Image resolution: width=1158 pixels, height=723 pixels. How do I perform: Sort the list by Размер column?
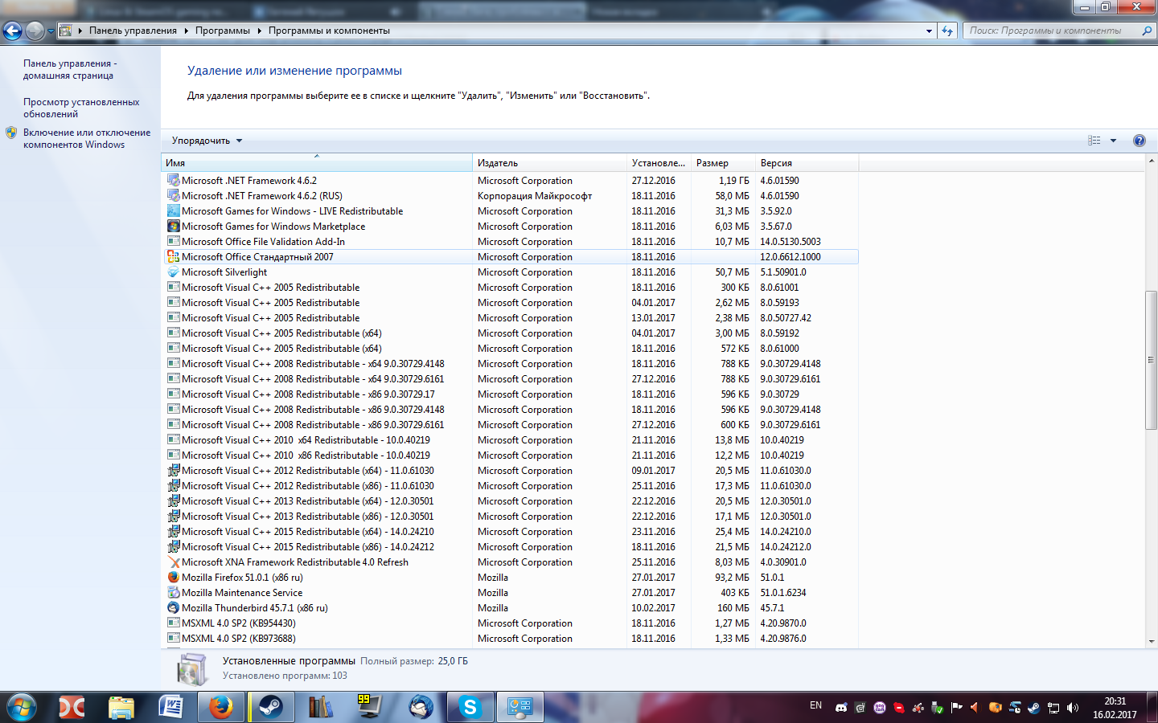[x=723, y=163]
